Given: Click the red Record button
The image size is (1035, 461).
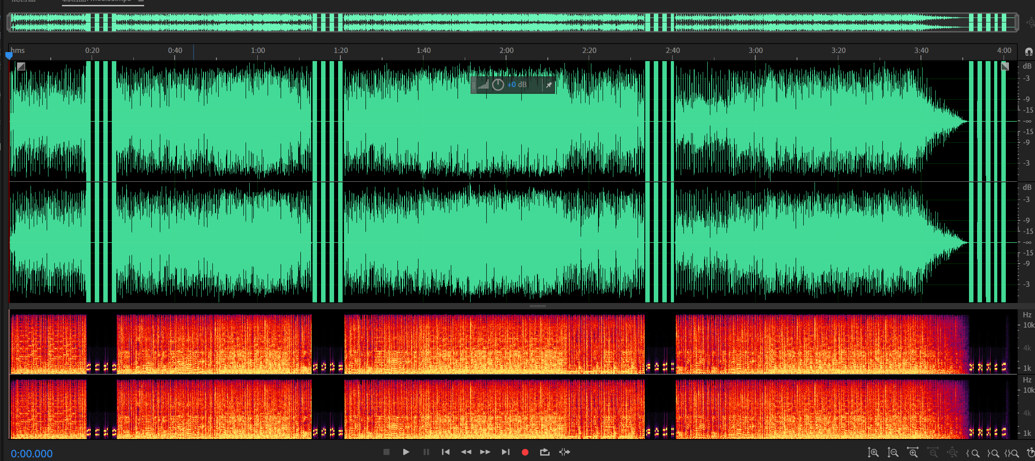Looking at the screenshot, I should click(525, 452).
